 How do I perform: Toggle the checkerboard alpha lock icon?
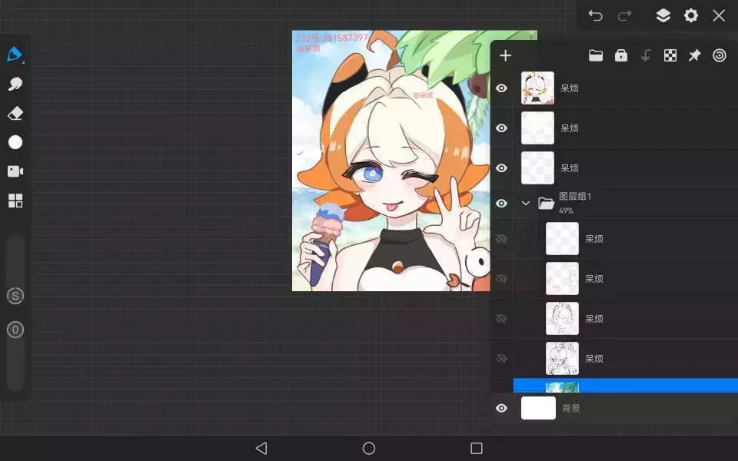click(x=670, y=55)
